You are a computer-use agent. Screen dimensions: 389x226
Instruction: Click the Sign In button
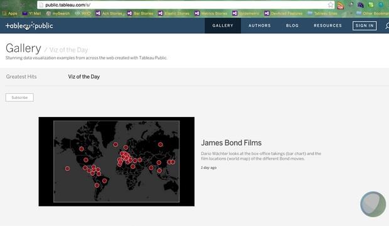pos(365,26)
